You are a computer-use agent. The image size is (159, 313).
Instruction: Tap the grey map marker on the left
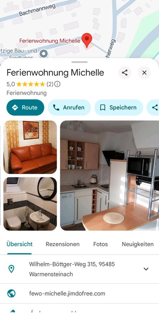click(44, 53)
